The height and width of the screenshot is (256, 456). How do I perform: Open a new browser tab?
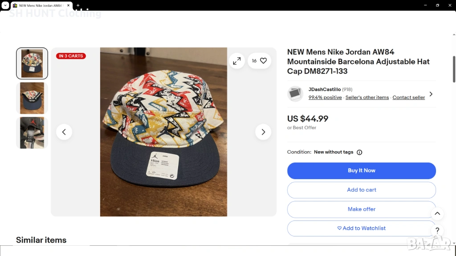click(x=78, y=5)
